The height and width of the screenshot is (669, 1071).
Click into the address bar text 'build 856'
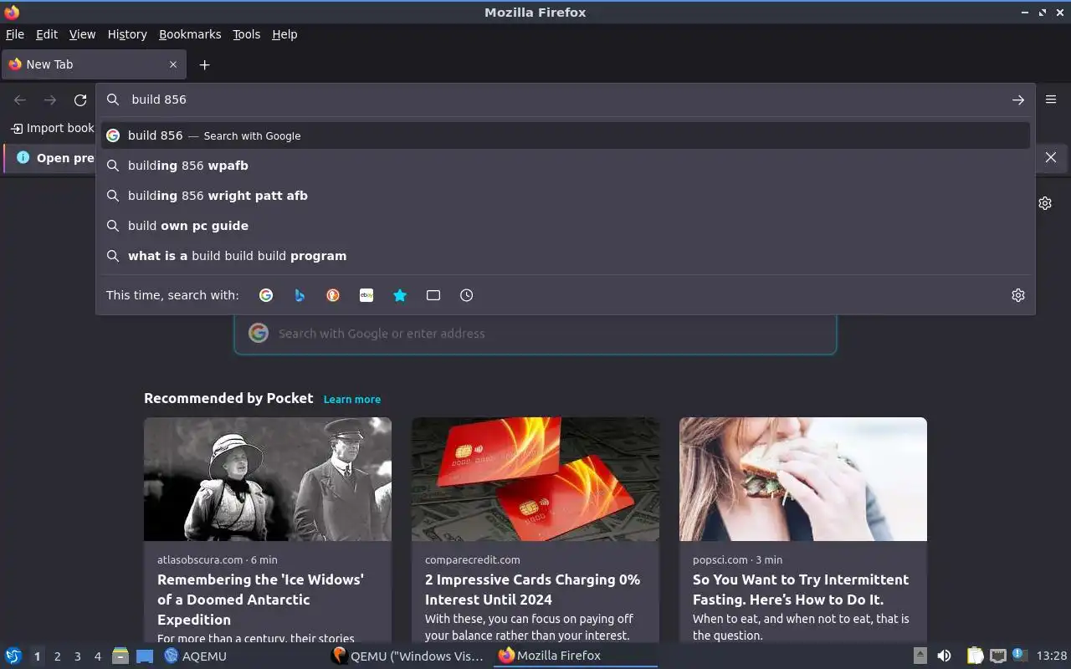point(159,100)
